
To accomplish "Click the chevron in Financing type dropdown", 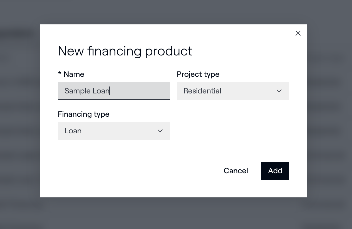I will (160, 131).
